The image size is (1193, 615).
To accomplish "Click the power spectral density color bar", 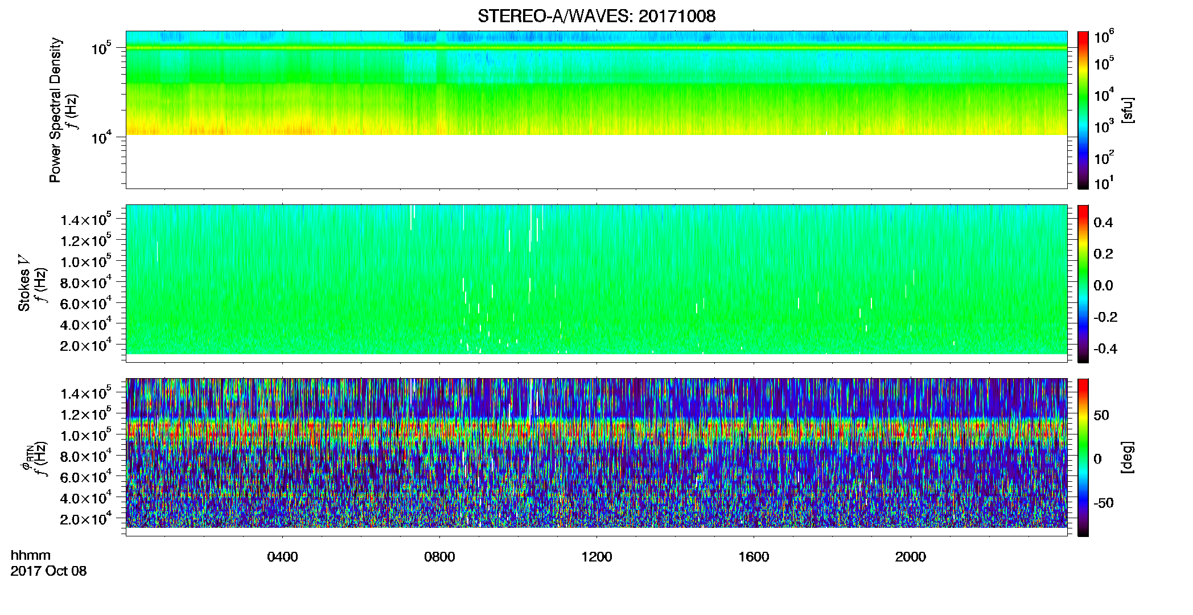I will (1083, 110).
